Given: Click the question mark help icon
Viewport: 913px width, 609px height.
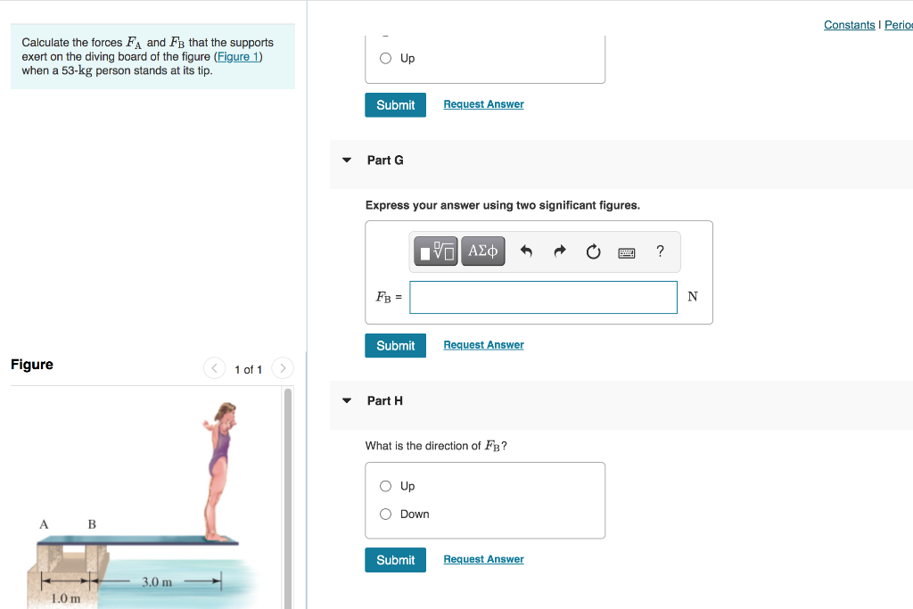Looking at the screenshot, I should [x=660, y=251].
